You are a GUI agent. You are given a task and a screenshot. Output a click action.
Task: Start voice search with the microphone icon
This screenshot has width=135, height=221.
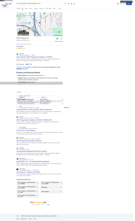(x=68, y=4)
